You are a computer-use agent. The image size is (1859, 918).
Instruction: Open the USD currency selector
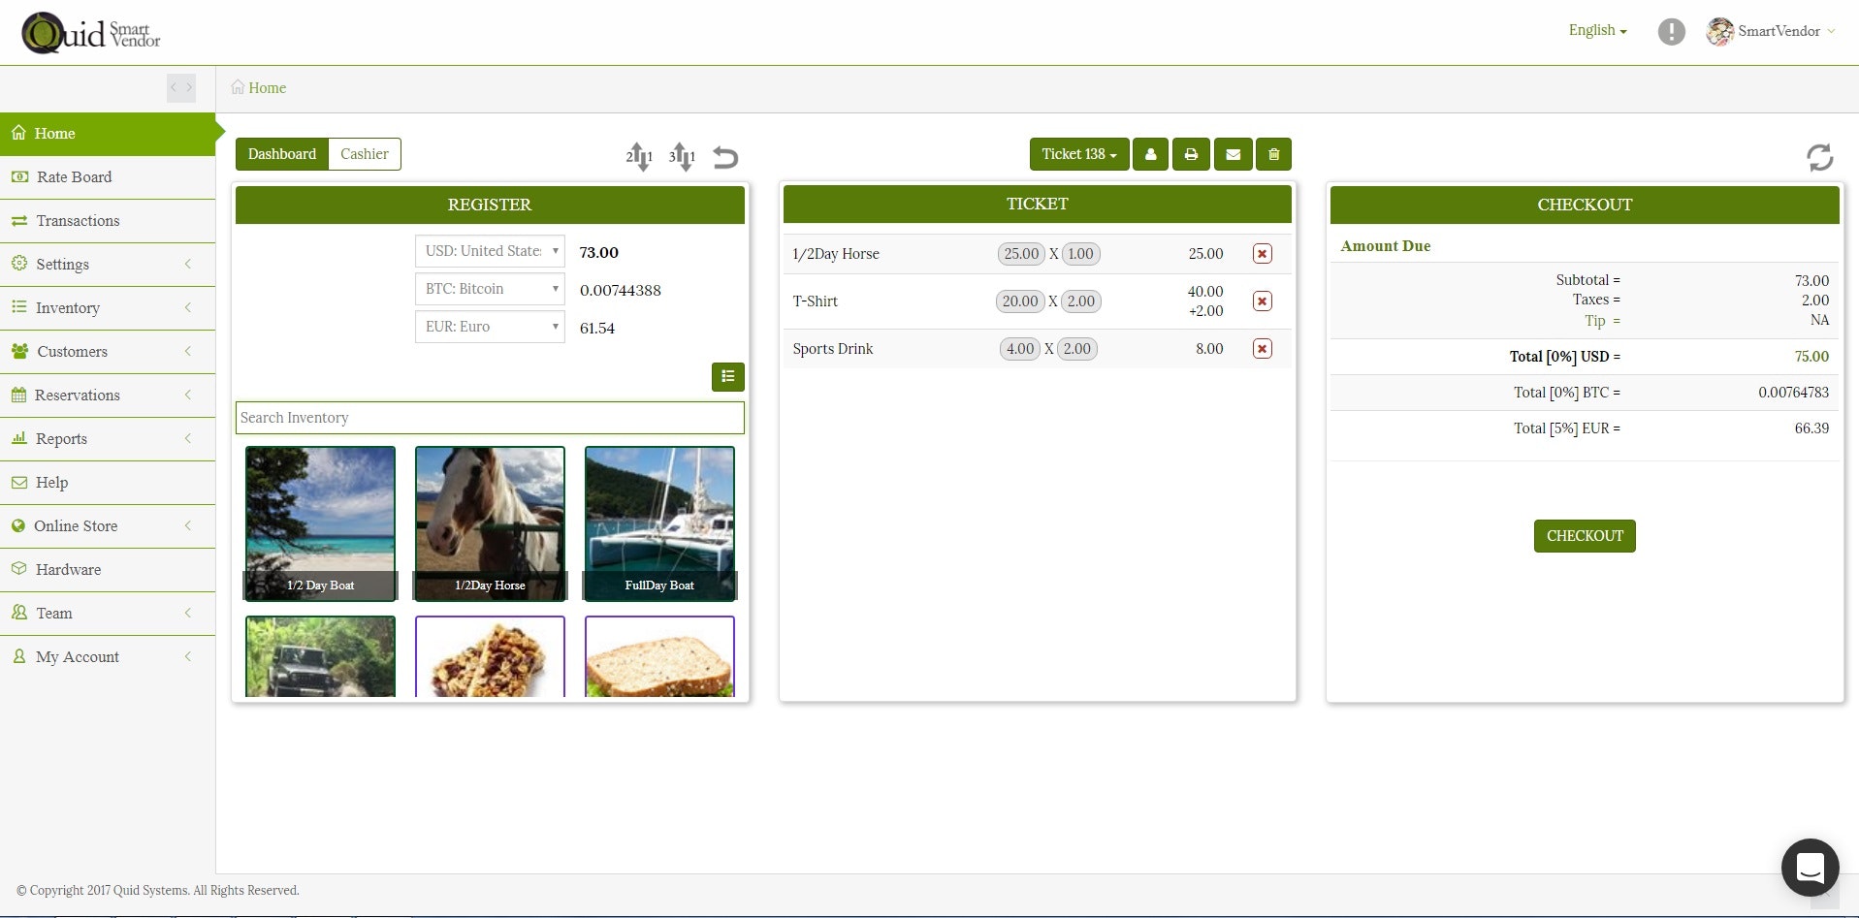tap(489, 251)
